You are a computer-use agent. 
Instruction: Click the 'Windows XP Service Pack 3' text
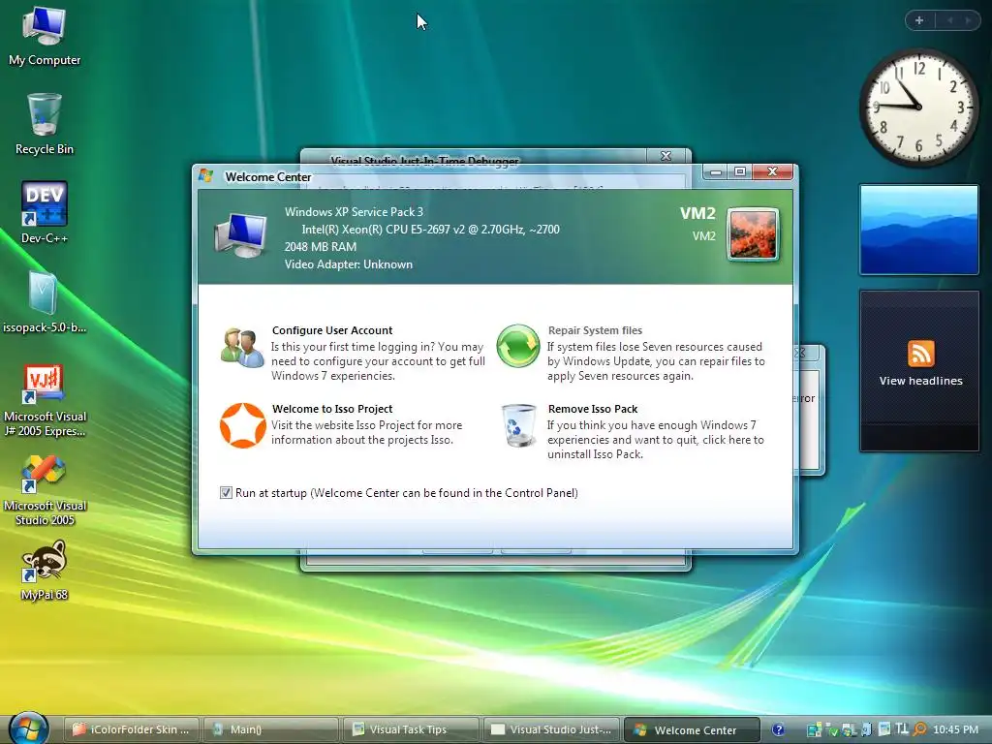click(354, 212)
